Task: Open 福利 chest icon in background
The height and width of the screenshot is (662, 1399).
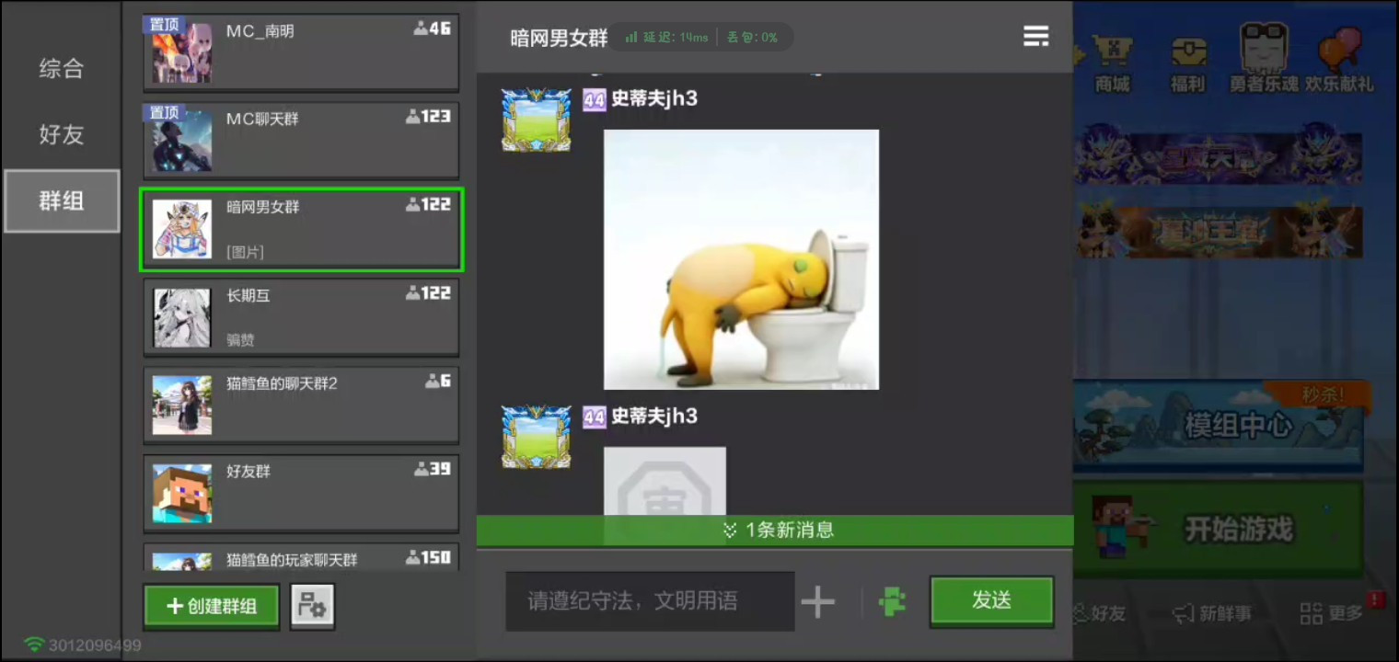Action: (1187, 63)
